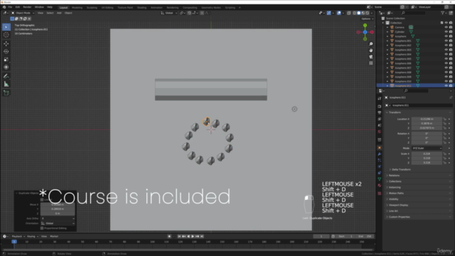This screenshot has width=455, height=256.
Task: Click the Playback button in timeline
Action: click(18, 236)
